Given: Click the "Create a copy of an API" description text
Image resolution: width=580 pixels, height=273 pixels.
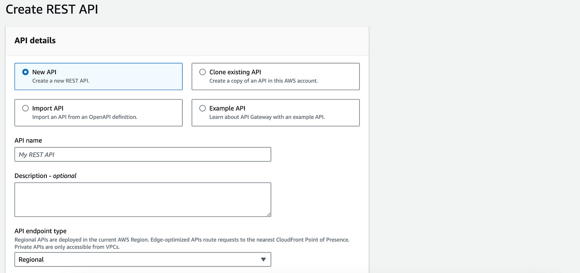Looking at the screenshot, I should [263, 81].
